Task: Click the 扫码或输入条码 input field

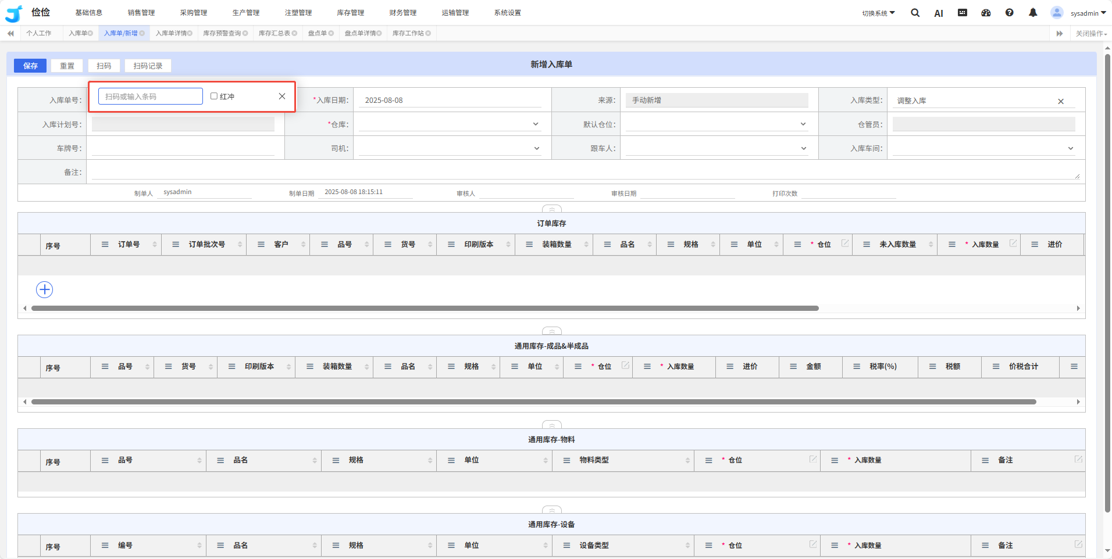Action: (150, 96)
